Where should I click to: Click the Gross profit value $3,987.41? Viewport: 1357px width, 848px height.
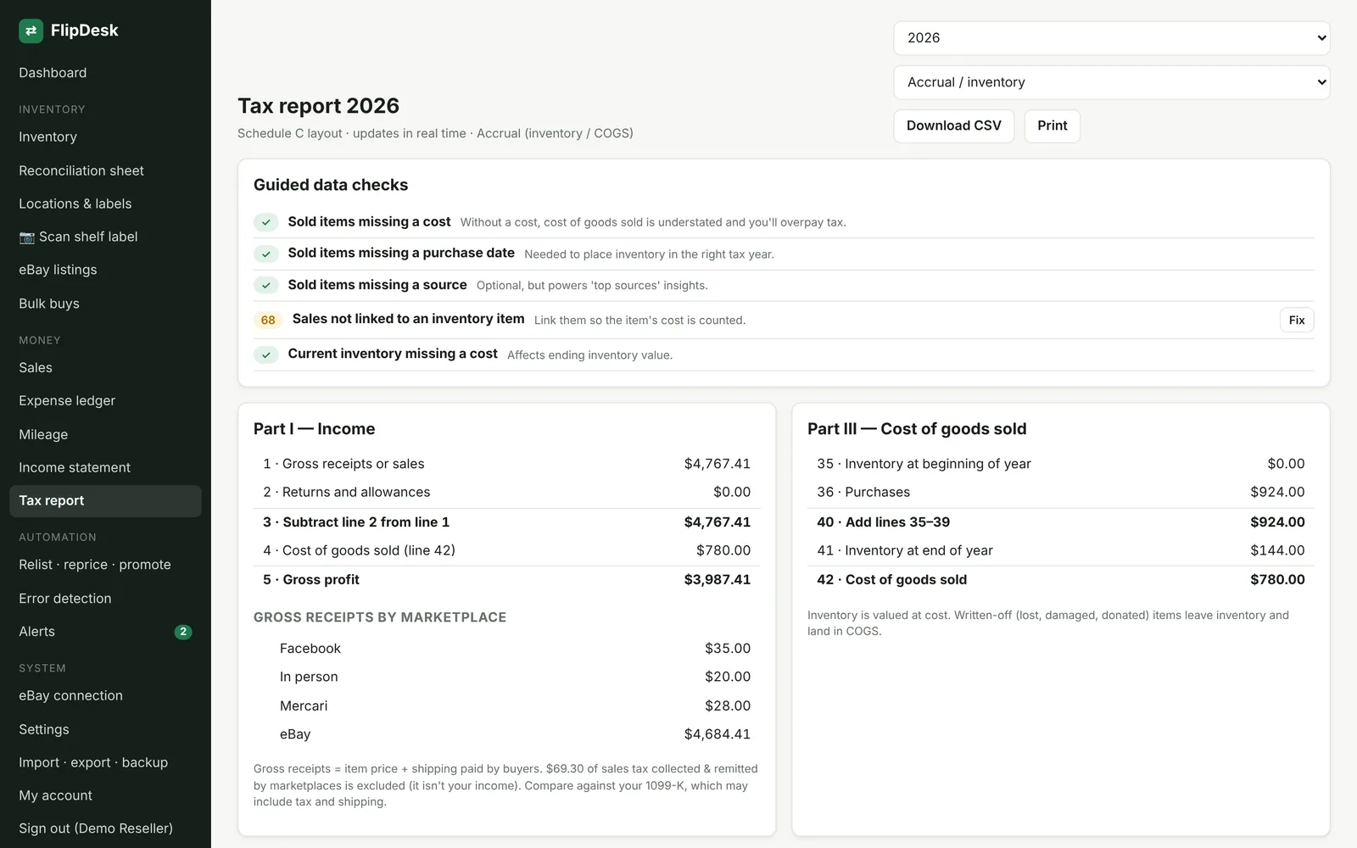(717, 580)
